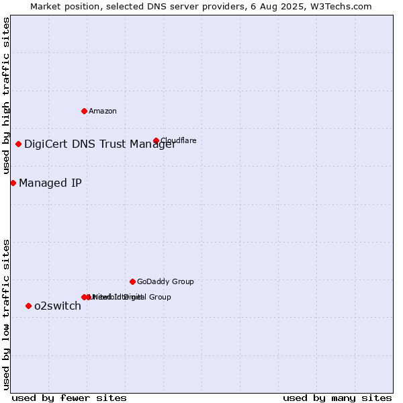The width and height of the screenshot is (403, 403).
Task: Select the 'Managed IP' label
Action: click(x=50, y=183)
